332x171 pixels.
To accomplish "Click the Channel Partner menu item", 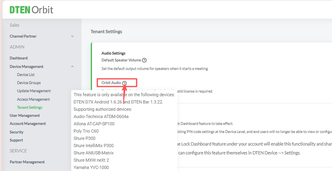I will click(23, 36).
